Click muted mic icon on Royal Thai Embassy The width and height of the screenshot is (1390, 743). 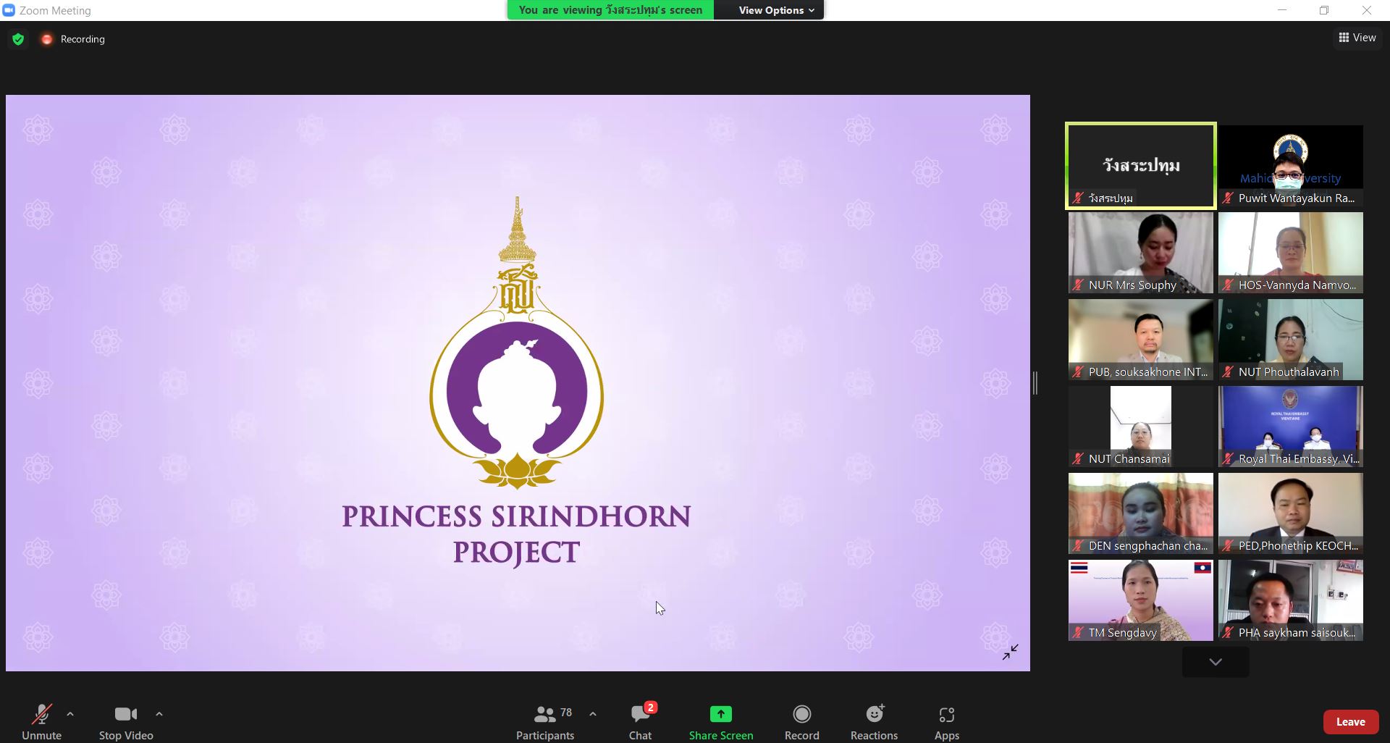[1228, 459]
